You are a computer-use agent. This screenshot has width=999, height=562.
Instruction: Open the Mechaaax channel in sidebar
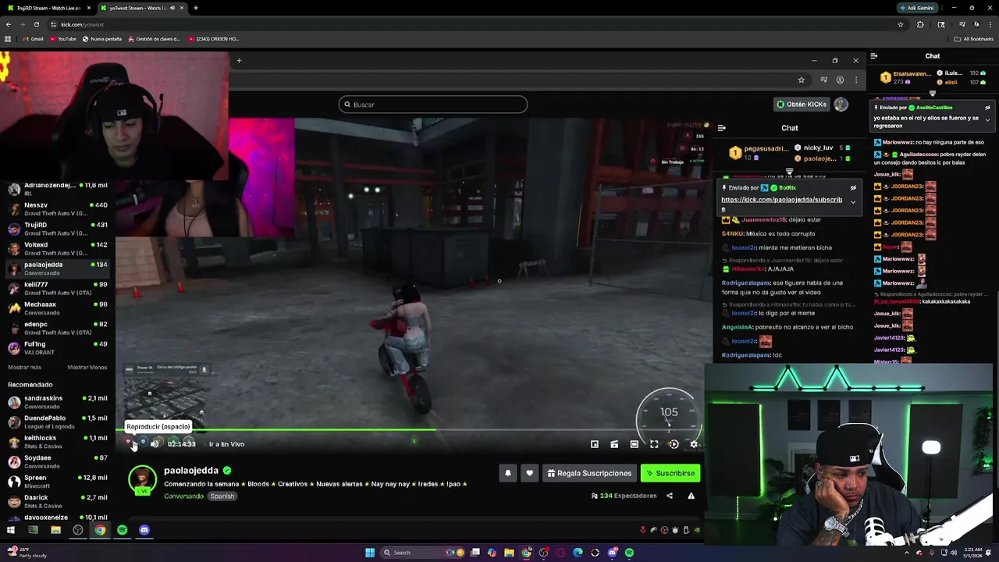(x=58, y=308)
